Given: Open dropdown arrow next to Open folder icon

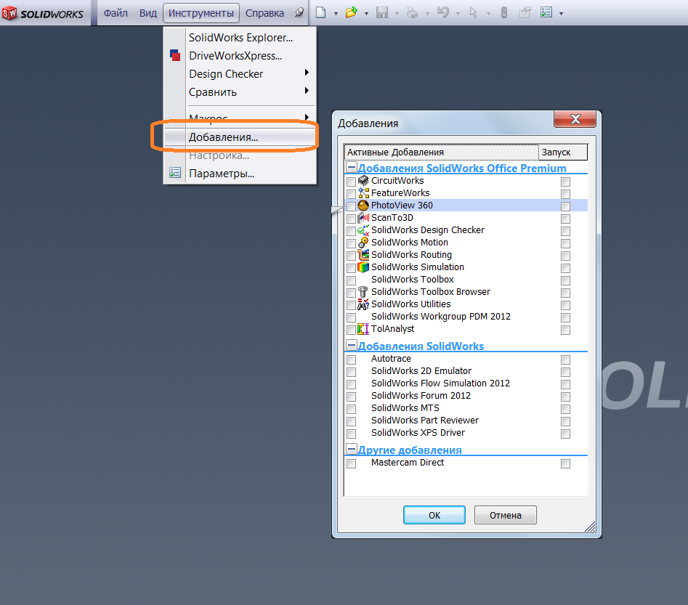Looking at the screenshot, I should [x=366, y=14].
